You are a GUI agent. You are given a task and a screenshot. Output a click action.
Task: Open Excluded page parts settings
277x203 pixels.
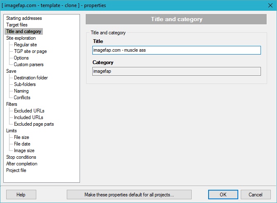click(34, 124)
